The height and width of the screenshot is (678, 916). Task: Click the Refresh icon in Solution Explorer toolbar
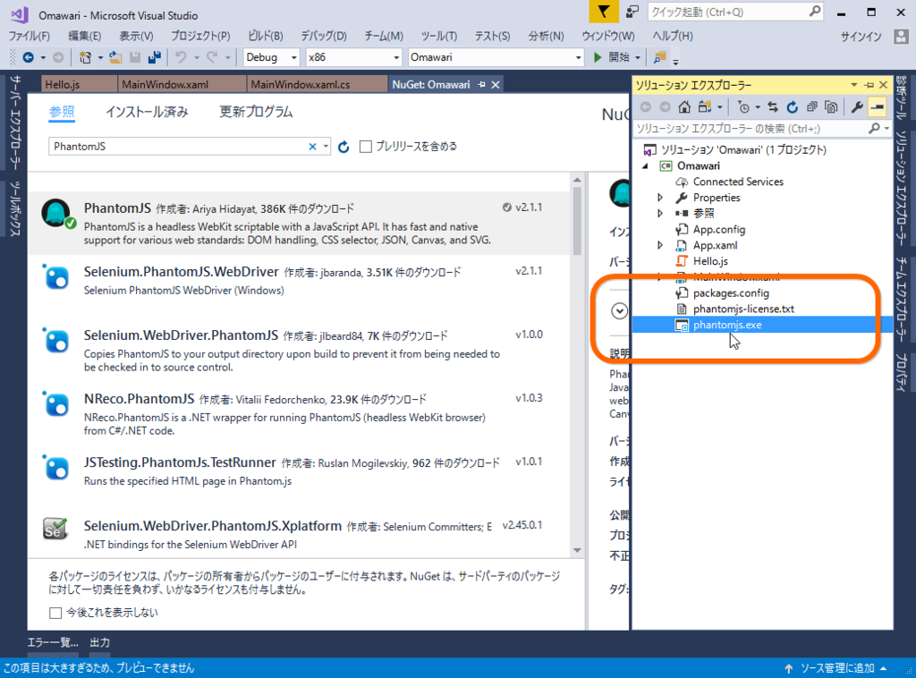pos(793,106)
